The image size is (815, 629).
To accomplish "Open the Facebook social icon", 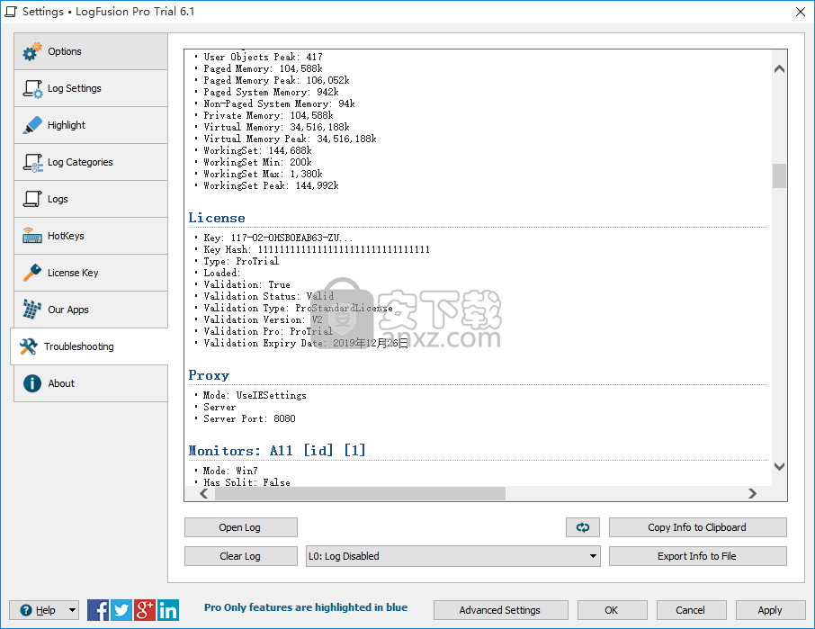I will pos(98,610).
